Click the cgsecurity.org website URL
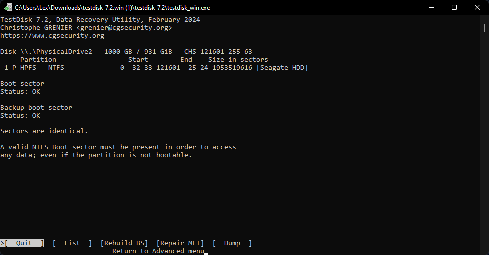The width and height of the screenshot is (489, 255). 52,36
